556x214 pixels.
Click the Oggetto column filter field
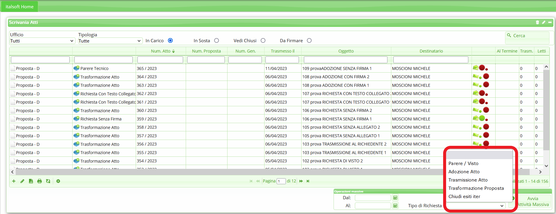[345, 60]
